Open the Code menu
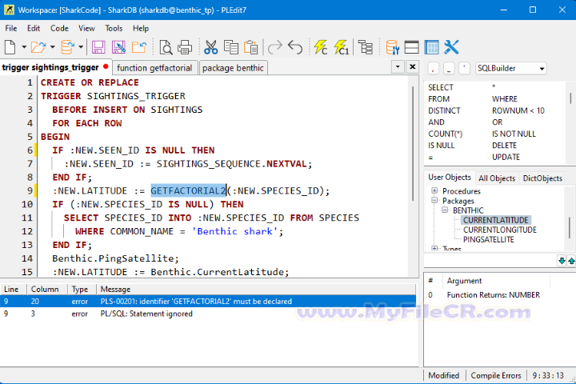This screenshot has width=576, height=384. click(x=59, y=28)
